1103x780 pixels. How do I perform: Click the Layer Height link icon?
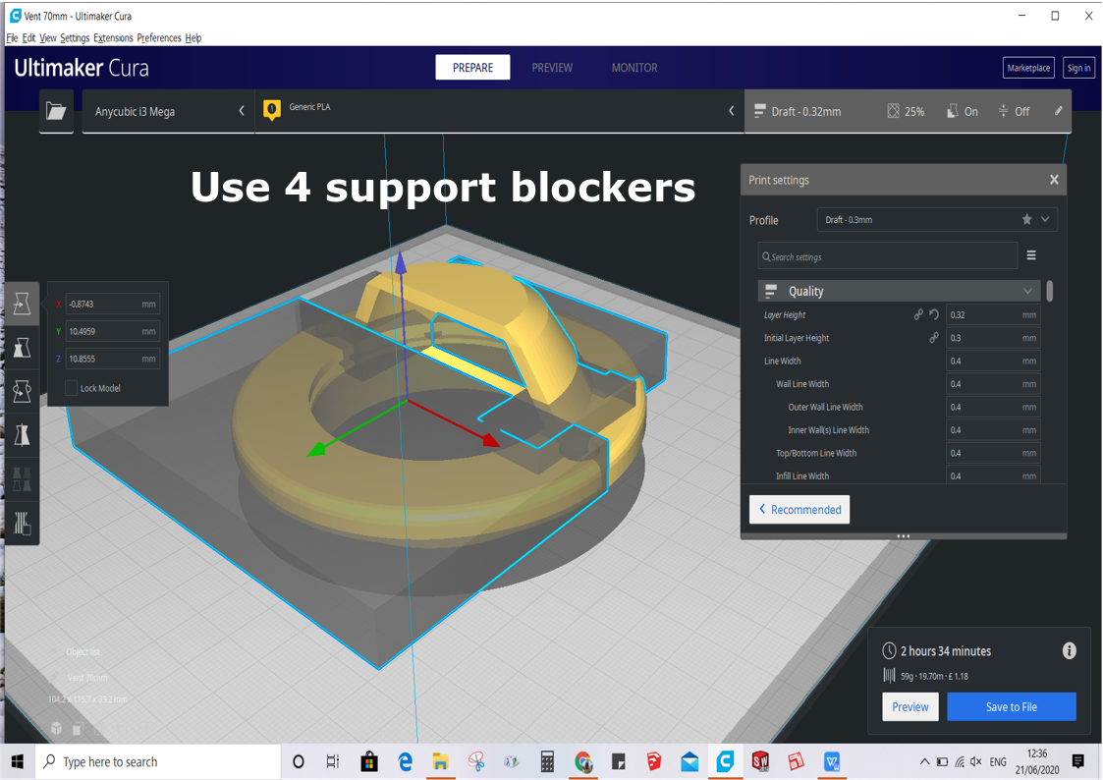[x=918, y=315]
